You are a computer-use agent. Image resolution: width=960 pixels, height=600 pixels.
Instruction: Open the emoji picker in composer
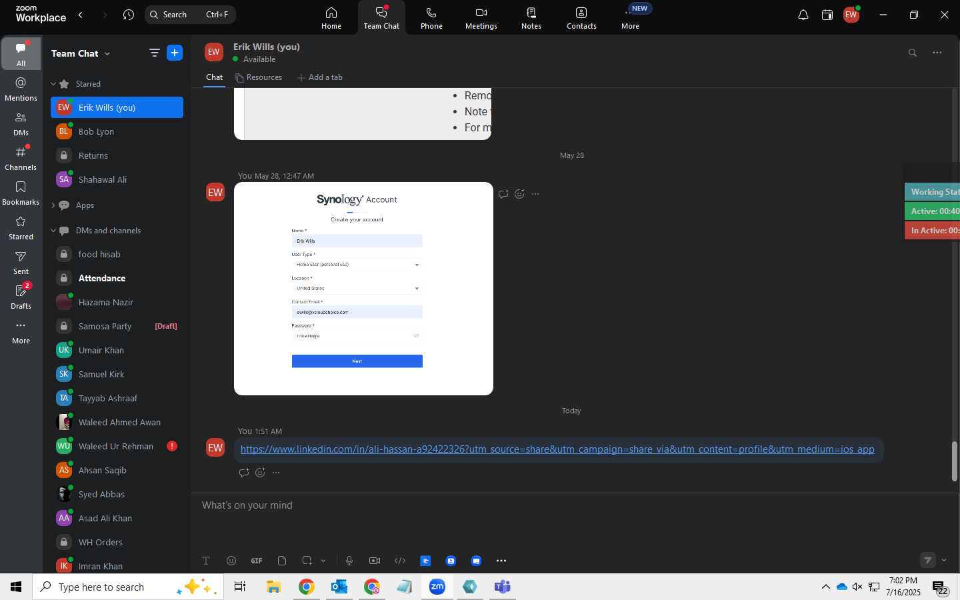click(x=231, y=561)
